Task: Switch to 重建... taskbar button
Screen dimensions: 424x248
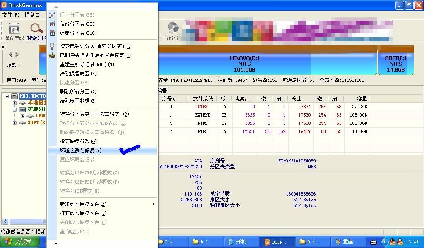Action: [348, 242]
